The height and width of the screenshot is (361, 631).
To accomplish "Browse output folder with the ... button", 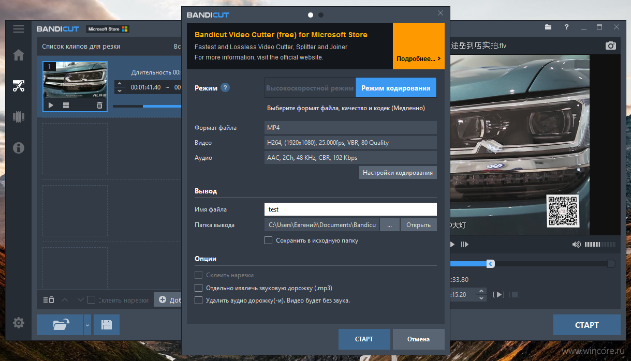I will pyautogui.click(x=390, y=225).
